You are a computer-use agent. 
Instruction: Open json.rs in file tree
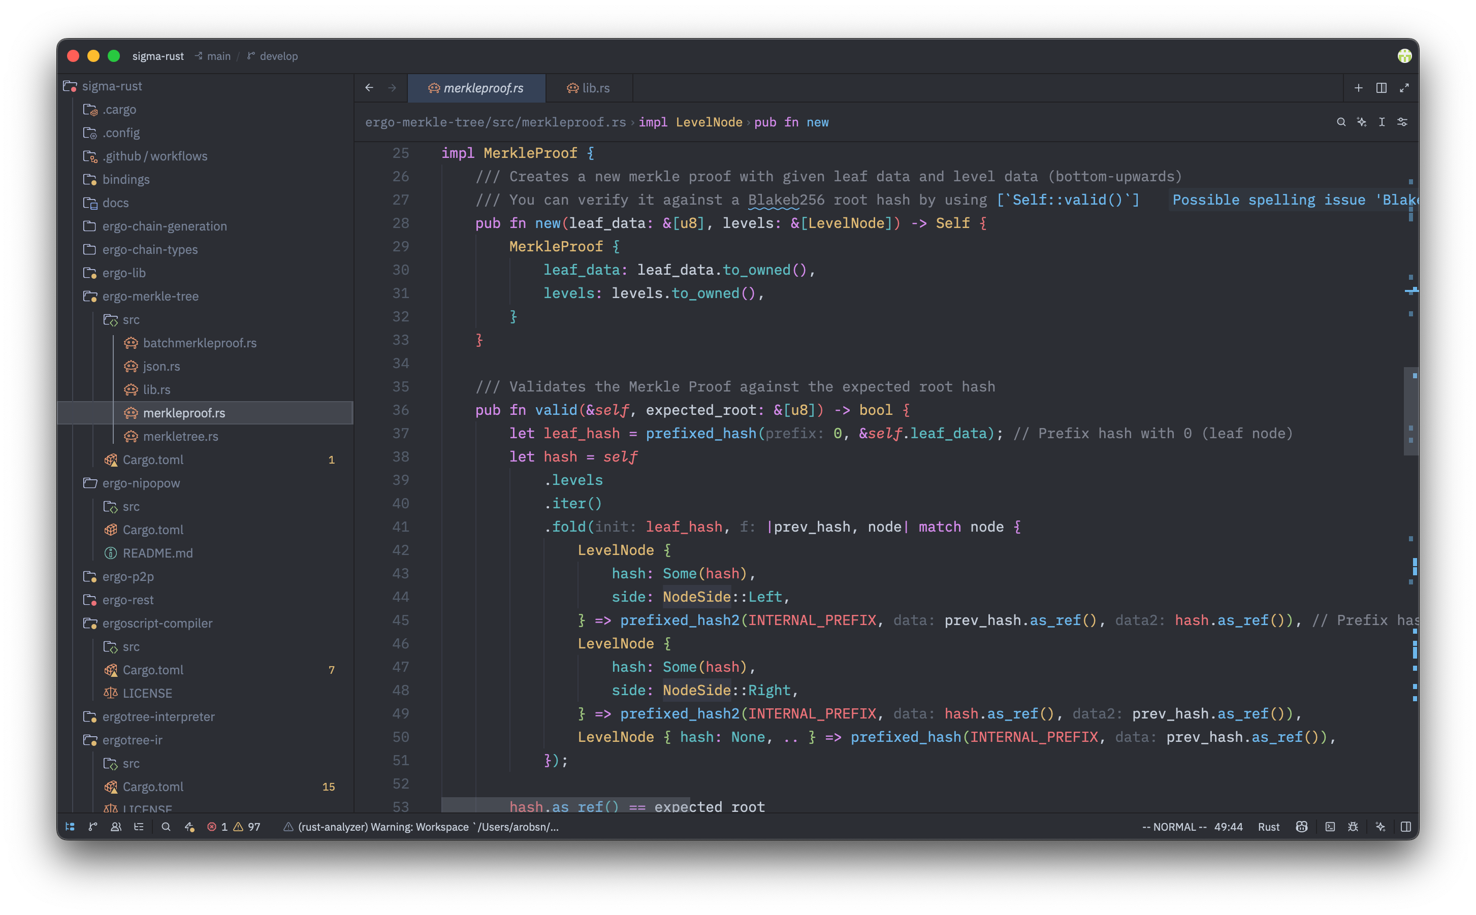point(206,366)
